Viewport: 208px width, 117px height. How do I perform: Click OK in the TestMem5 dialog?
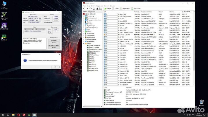[x=55, y=67]
